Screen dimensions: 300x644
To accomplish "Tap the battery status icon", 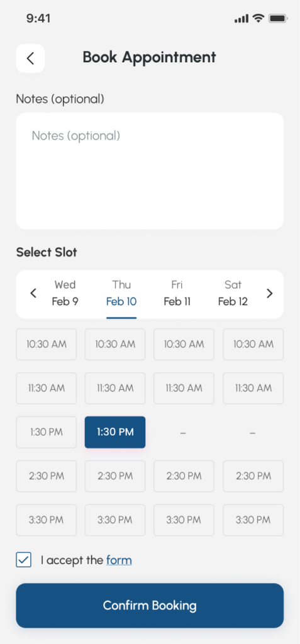I will click(278, 18).
